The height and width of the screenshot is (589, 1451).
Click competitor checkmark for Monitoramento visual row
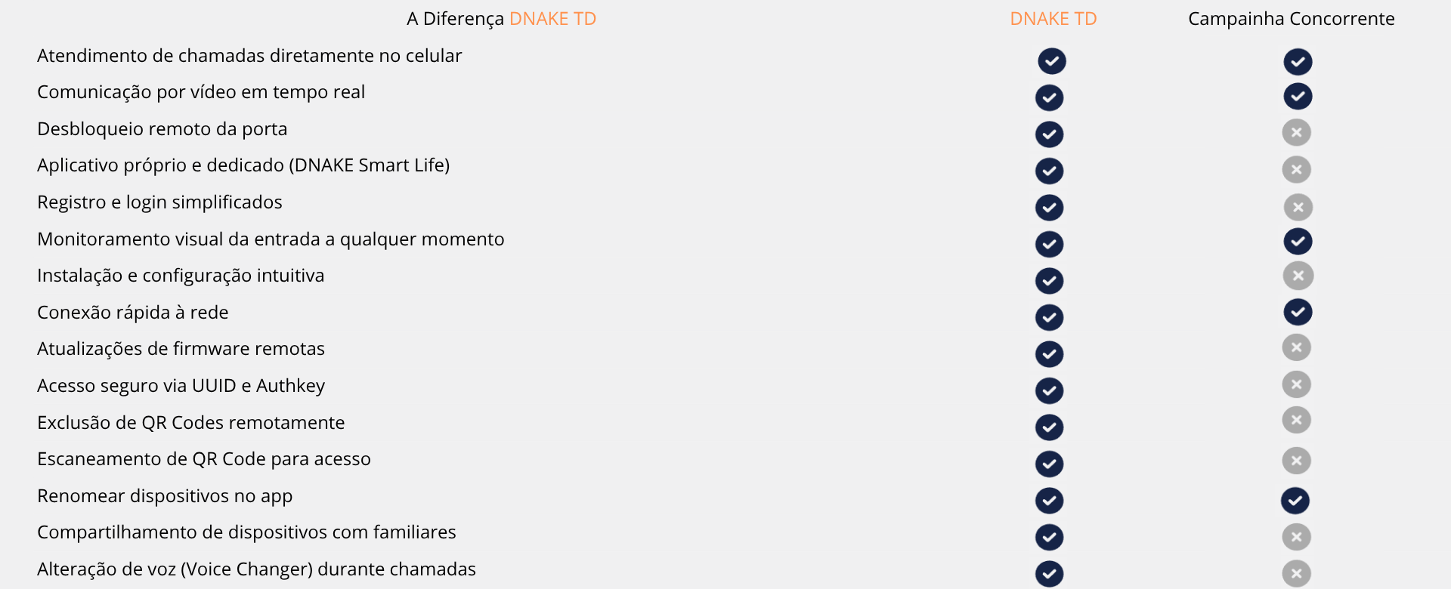[1298, 242]
